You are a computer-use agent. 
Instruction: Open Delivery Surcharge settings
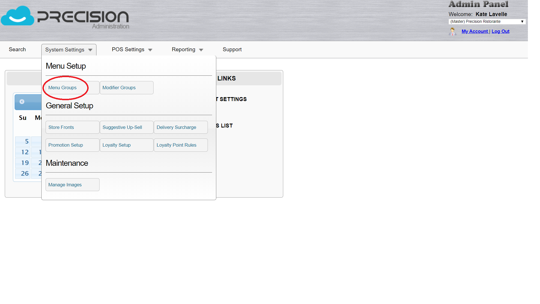pos(176,128)
